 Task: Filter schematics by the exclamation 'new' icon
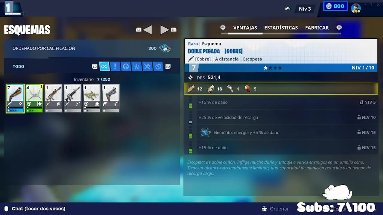(x=115, y=66)
